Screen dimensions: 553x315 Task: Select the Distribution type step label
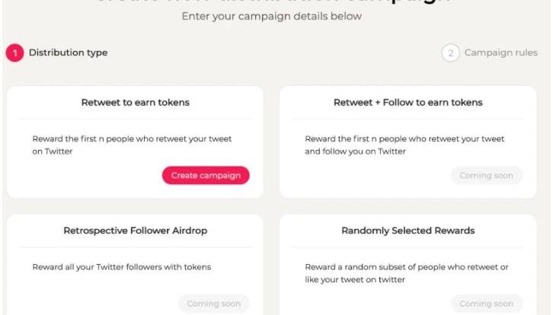(x=69, y=53)
